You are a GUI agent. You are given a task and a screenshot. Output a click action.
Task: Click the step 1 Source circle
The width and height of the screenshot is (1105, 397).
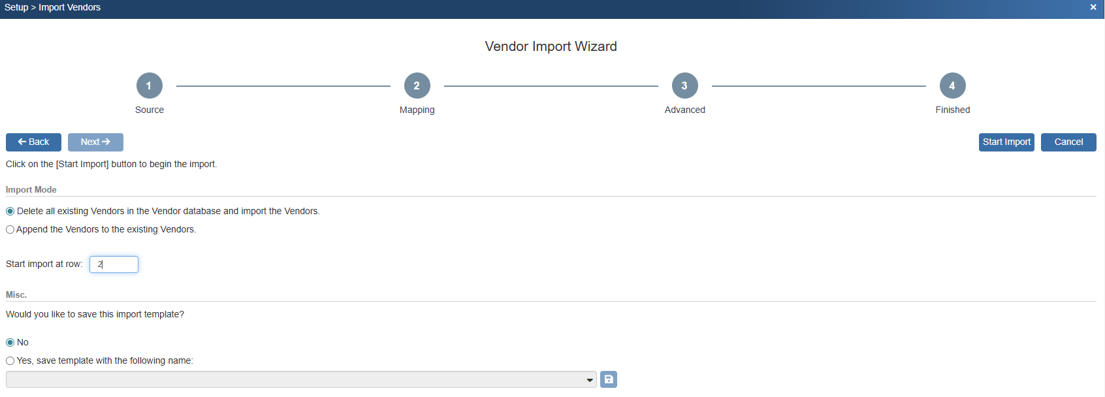[x=150, y=86]
